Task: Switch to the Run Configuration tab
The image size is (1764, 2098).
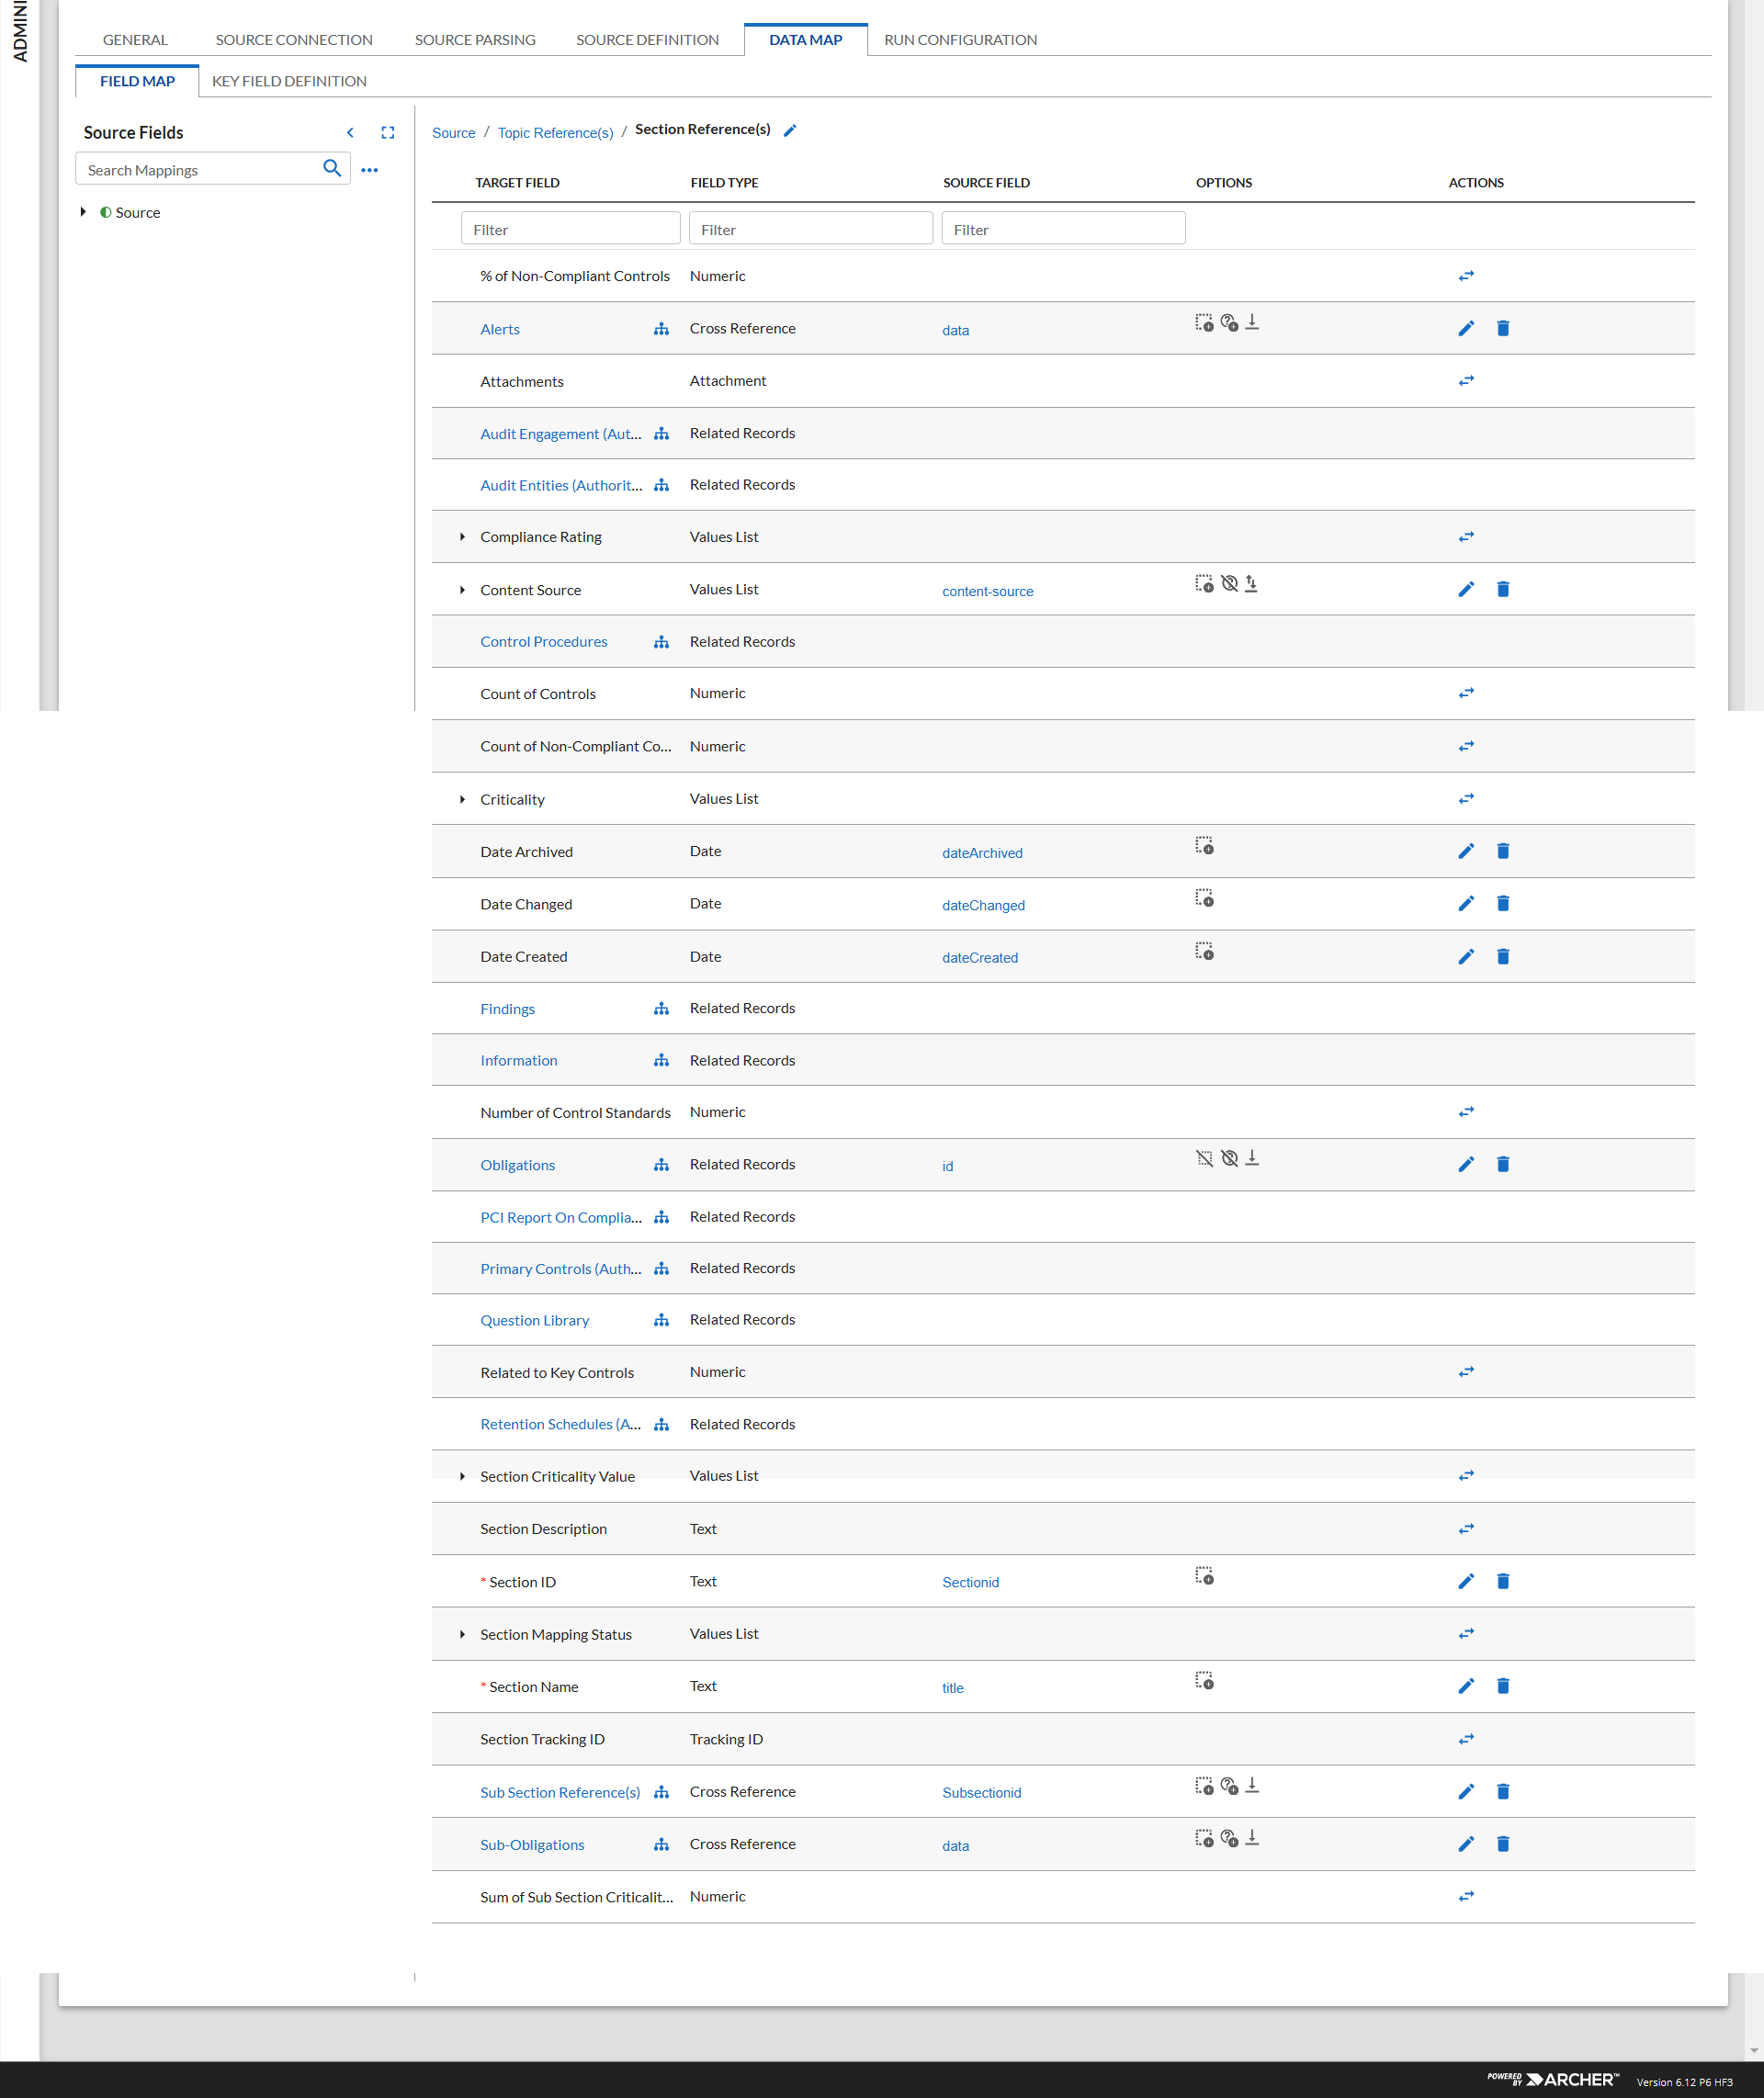Action: click(x=959, y=40)
